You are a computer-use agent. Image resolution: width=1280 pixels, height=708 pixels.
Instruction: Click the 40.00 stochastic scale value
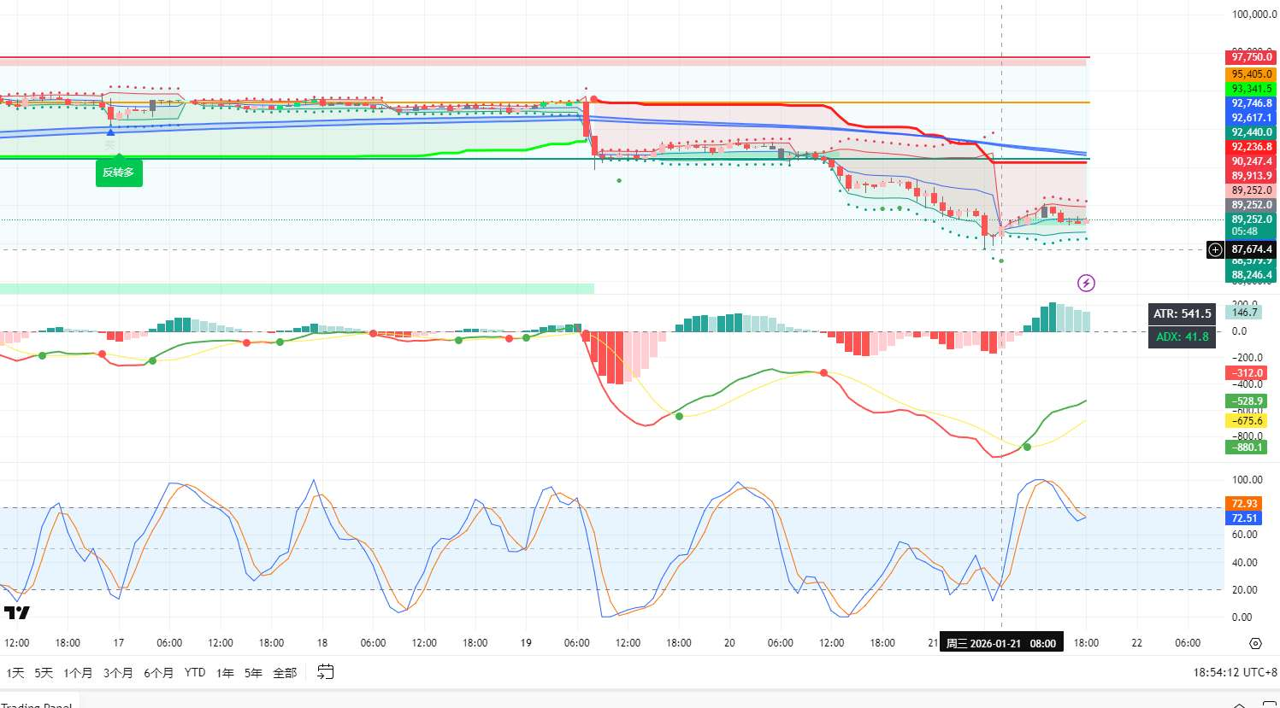pos(1244,563)
